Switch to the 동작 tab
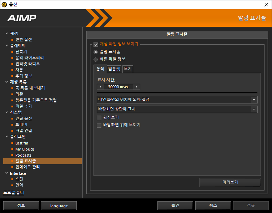The height and width of the screenshot is (213, 272). pos(100,69)
